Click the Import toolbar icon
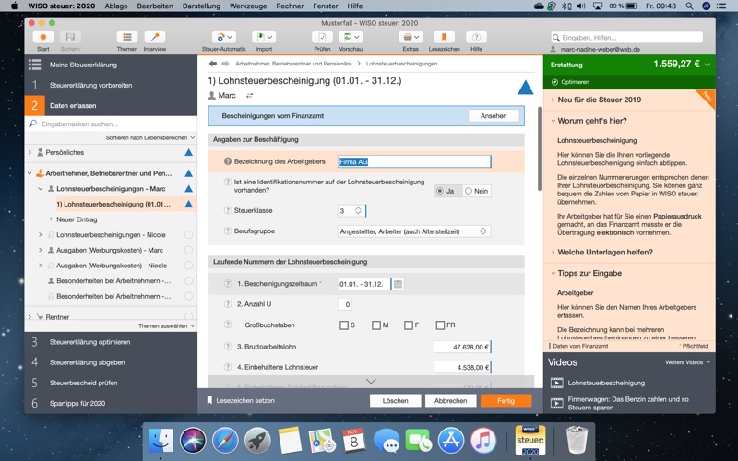 [x=264, y=37]
